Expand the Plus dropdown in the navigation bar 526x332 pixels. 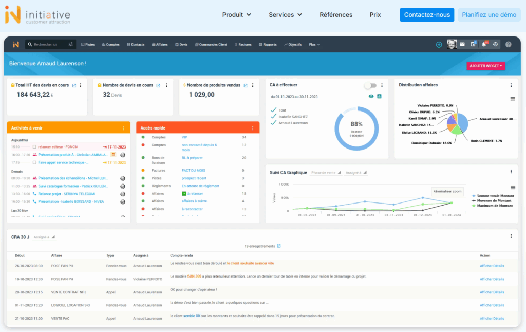click(314, 45)
